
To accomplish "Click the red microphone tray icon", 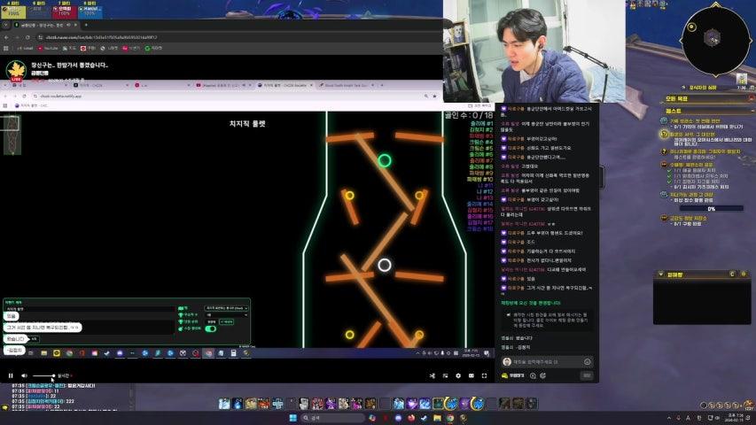I will pyautogui.click(x=678, y=418).
